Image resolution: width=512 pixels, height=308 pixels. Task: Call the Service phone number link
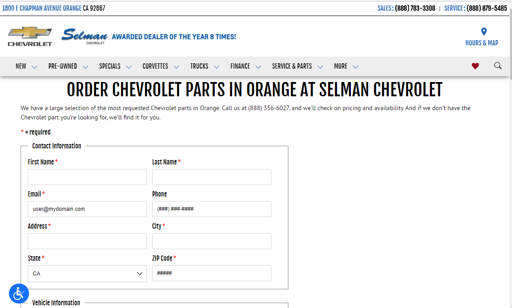coord(487,8)
